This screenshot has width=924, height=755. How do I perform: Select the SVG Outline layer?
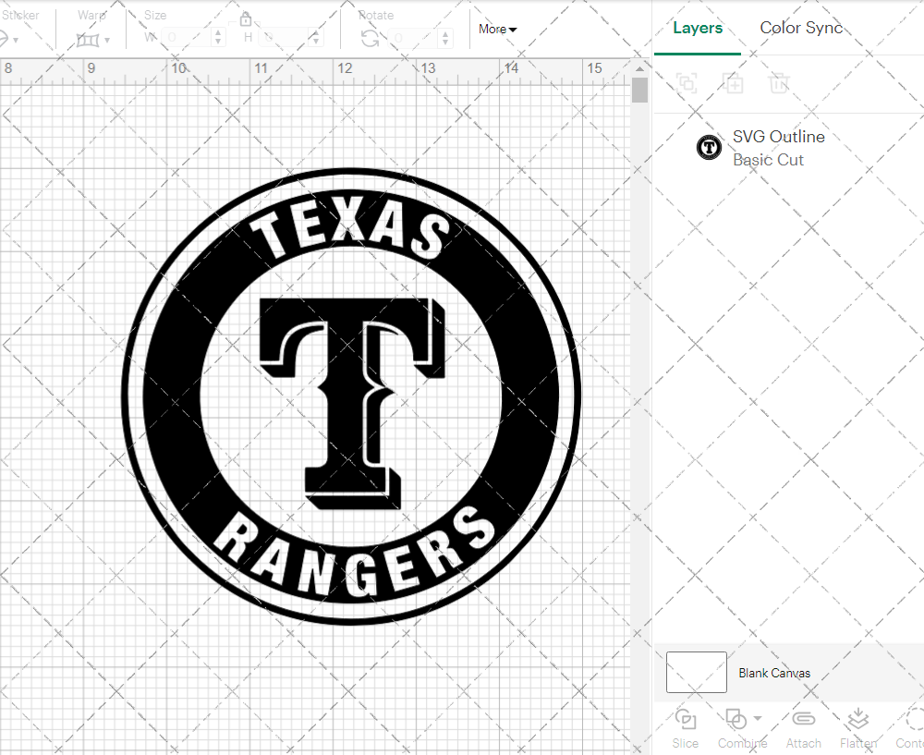778,148
